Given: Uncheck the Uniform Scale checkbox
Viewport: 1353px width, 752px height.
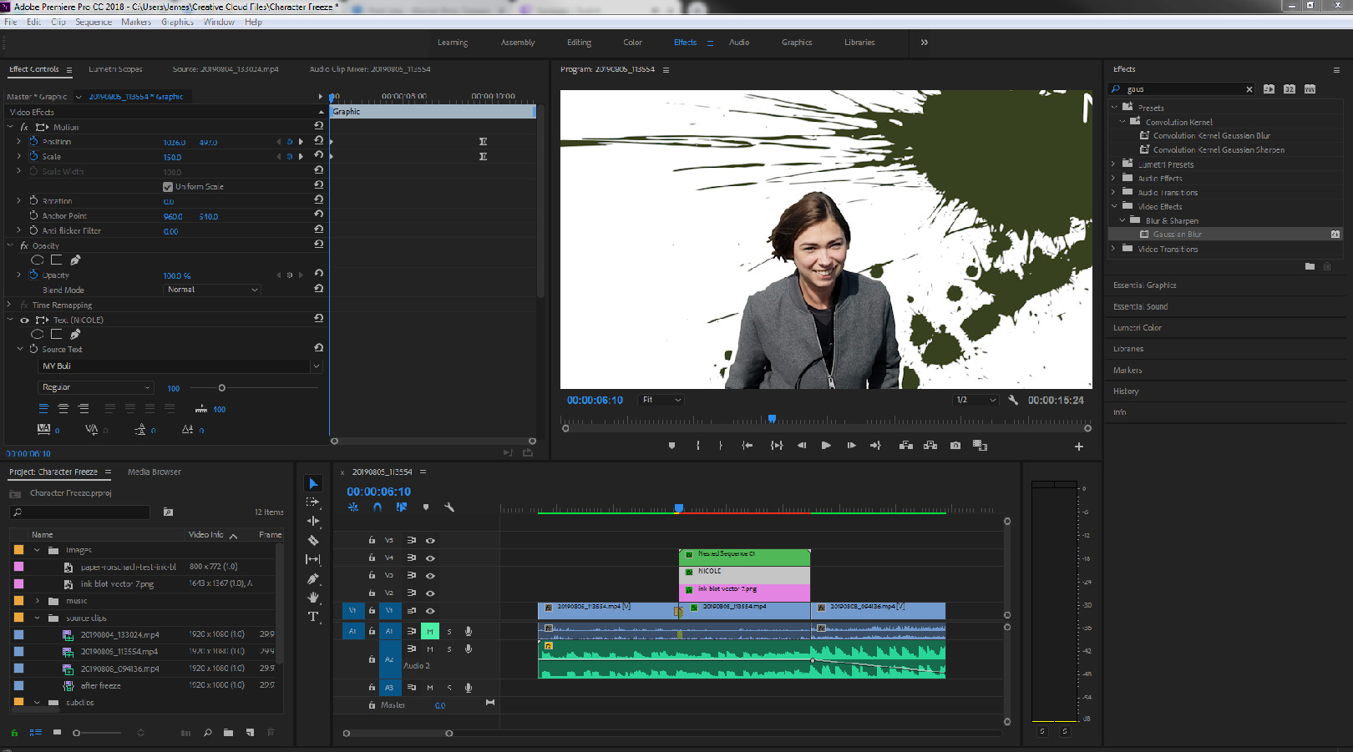Looking at the screenshot, I should coord(168,187).
